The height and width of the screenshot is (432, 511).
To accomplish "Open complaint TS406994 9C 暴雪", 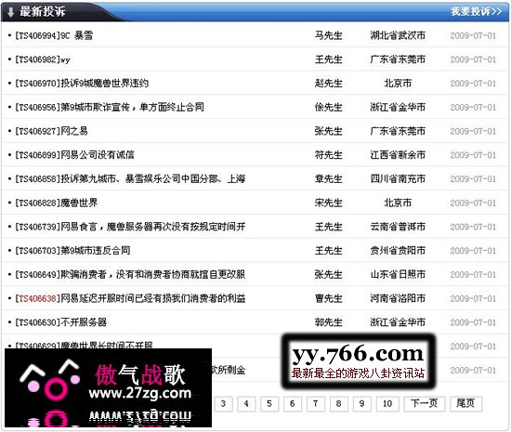I will (x=54, y=35).
